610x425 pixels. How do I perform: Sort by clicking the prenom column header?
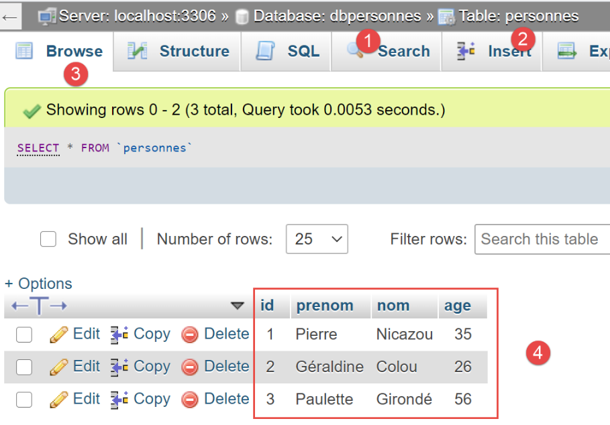point(325,306)
